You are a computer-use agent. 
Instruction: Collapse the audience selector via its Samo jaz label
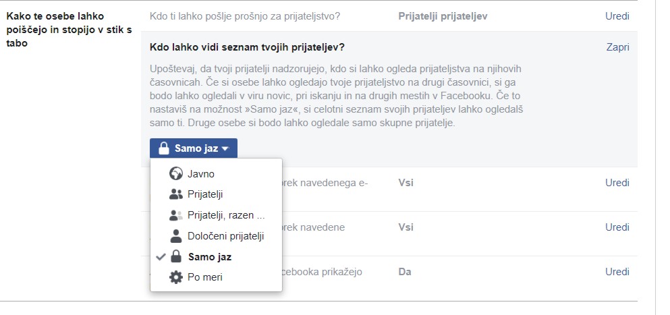196,148
